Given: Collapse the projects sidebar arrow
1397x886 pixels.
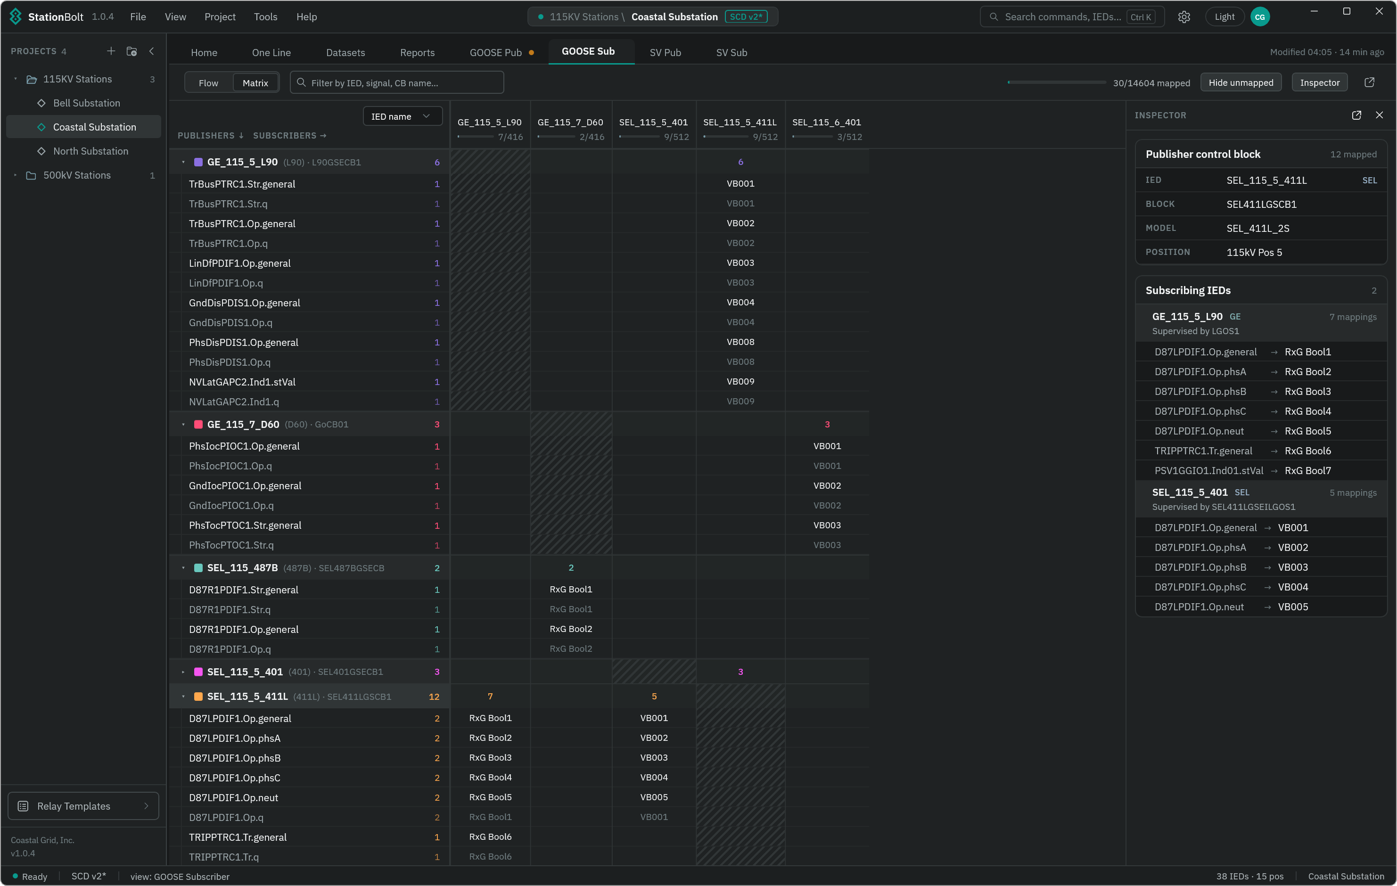Looking at the screenshot, I should (151, 51).
